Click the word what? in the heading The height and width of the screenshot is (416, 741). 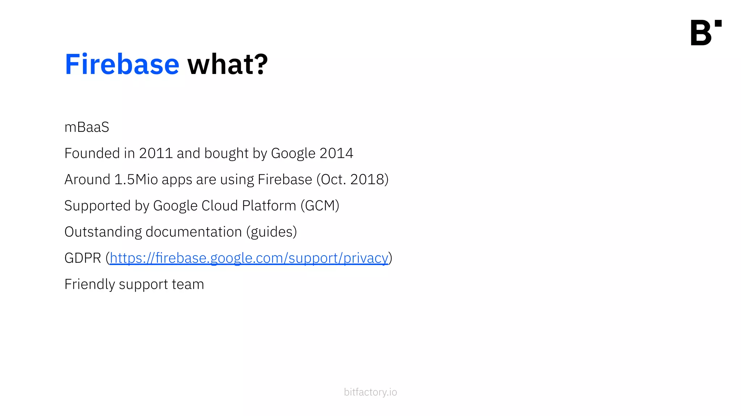coord(228,64)
